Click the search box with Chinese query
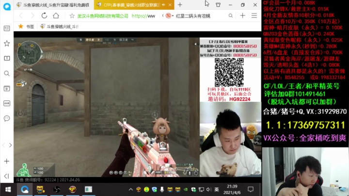 193,16
